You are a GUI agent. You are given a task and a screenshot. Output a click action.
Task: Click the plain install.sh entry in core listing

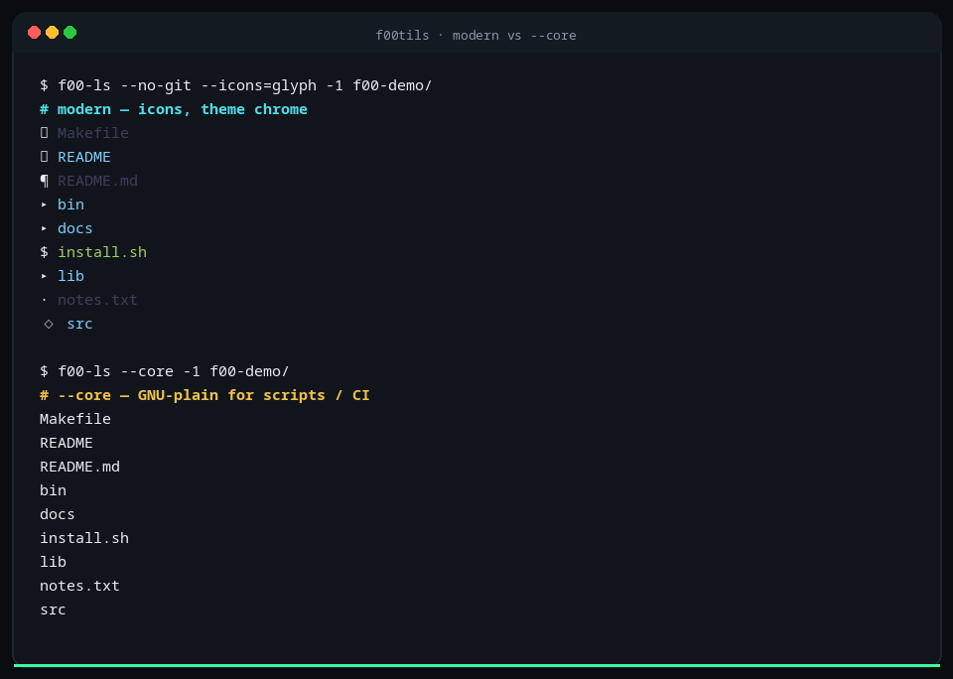(84, 538)
